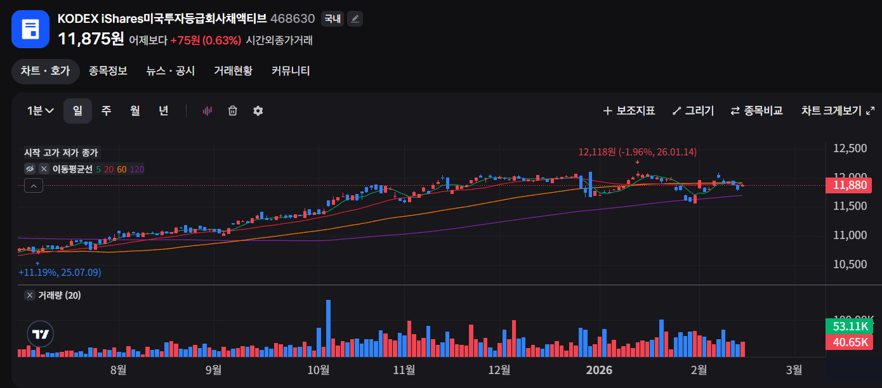Click the stock code 468630
The image size is (882, 388).
coord(293,18)
